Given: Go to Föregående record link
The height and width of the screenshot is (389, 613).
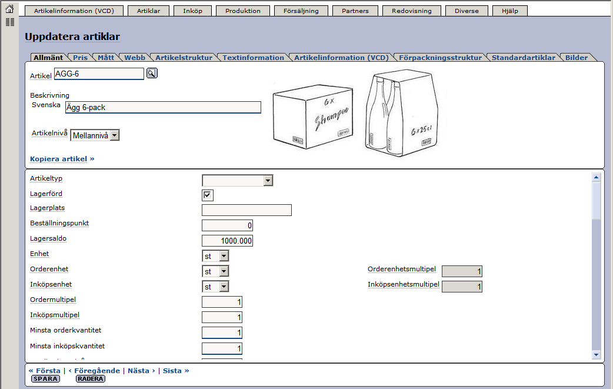Looking at the screenshot, I should (x=94, y=371).
